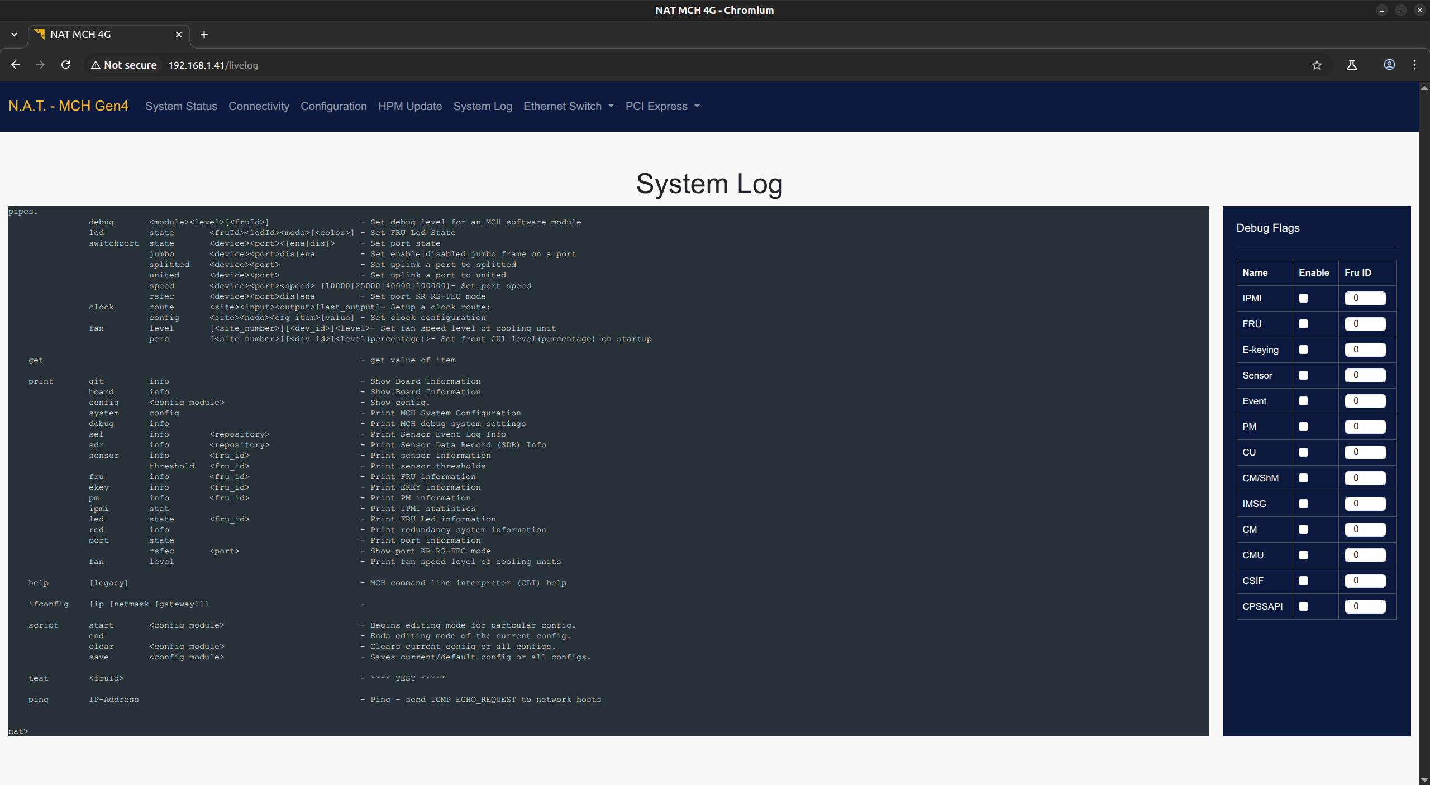
Task: Close the NAT MCH 4G tab
Action: pyautogui.click(x=179, y=35)
